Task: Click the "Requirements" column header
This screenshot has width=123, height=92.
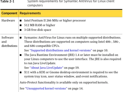Action: [x=30, y=13]
